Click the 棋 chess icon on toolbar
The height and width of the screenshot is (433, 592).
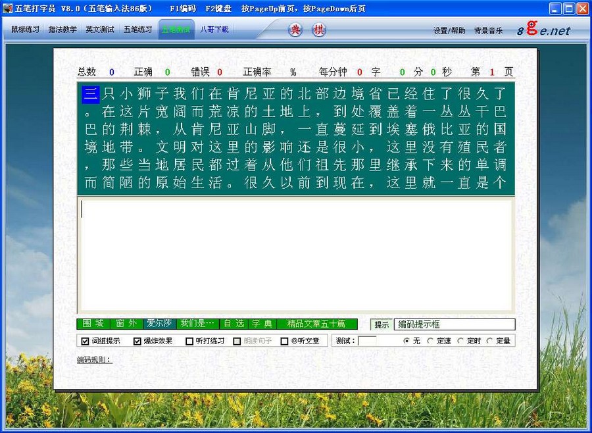(318, 29)
